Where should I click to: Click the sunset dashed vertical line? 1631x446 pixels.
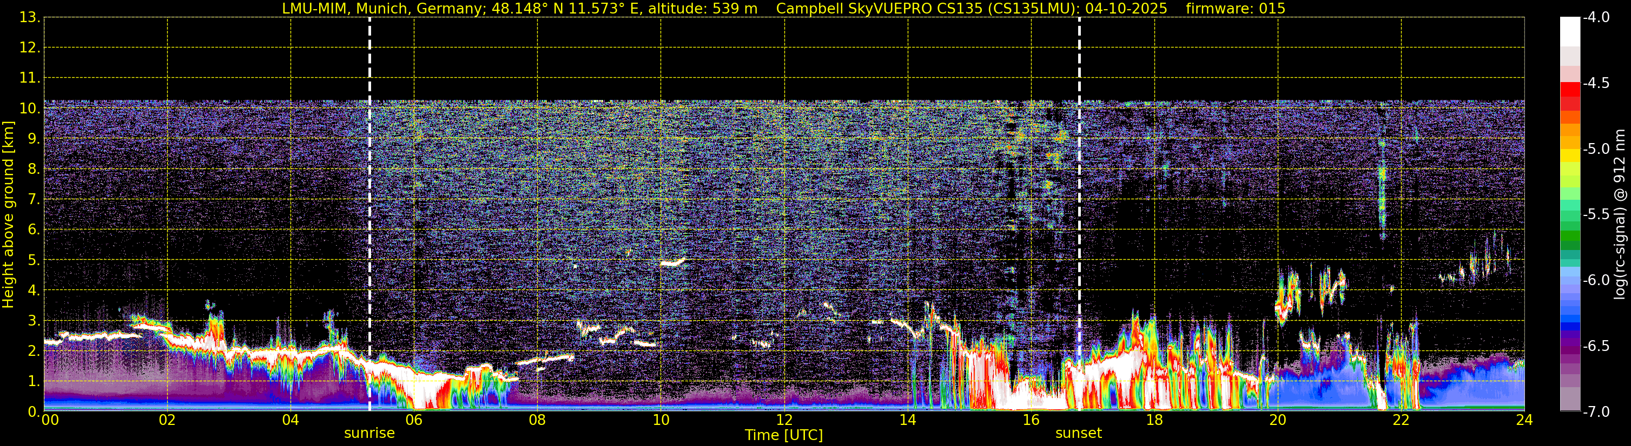click(1080, 214)
